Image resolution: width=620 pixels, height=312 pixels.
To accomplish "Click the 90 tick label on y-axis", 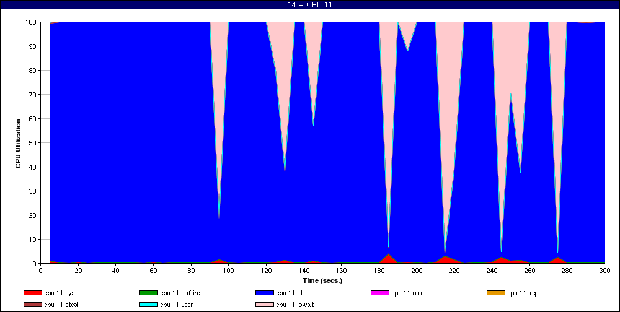I will (x=33, y=46).
